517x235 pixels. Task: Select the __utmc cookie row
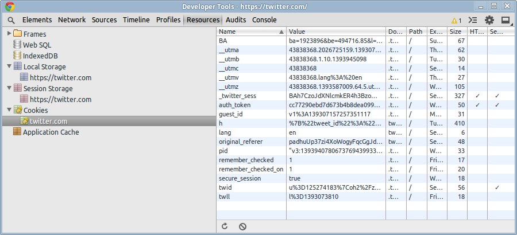pyautogui.click(x=366, y=68)
